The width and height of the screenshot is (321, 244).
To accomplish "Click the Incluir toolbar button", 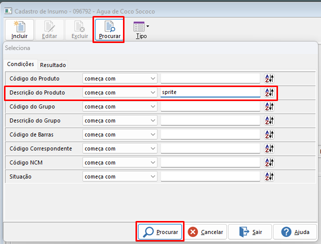I will pos(19,30).
